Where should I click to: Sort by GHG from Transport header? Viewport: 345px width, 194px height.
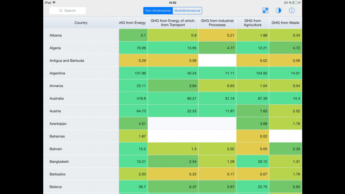173,23
